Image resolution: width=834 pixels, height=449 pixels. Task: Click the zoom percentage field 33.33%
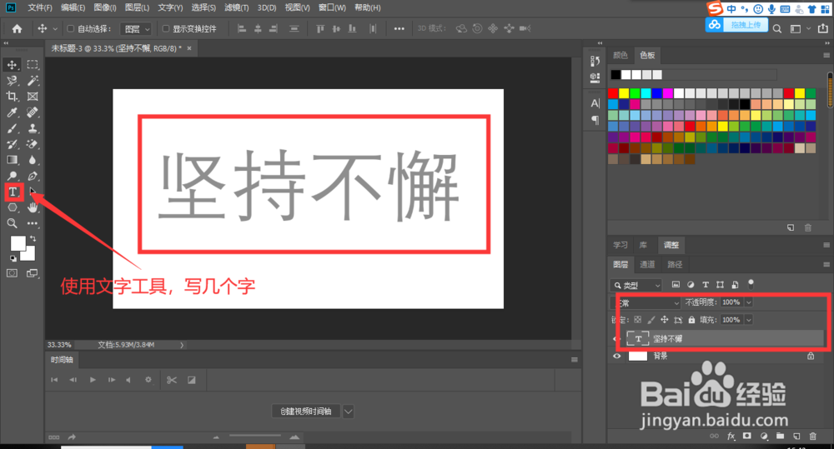pyautogui.click(x=59, y=345)
